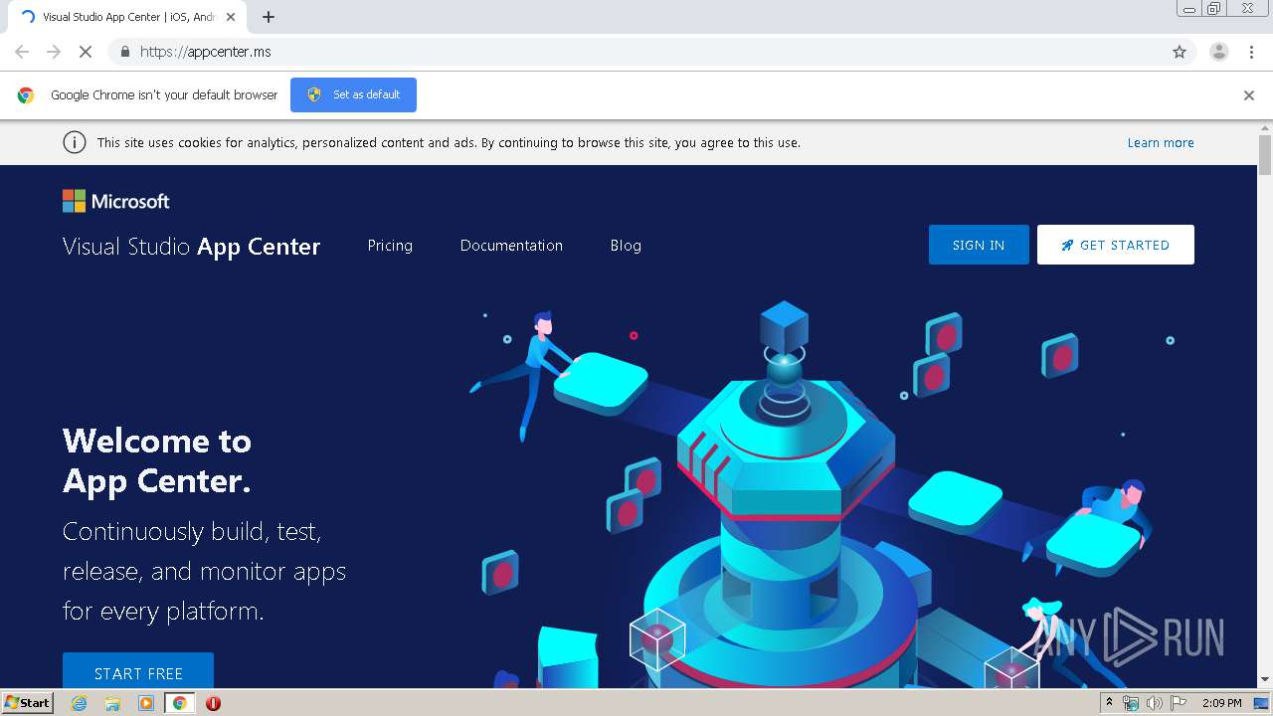Click the red Opera taskbar icon
1273x716 pixels.
tap(213, 703)
